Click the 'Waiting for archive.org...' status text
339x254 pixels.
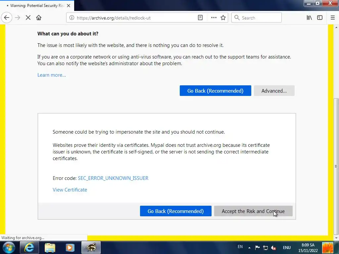(23, 238)
